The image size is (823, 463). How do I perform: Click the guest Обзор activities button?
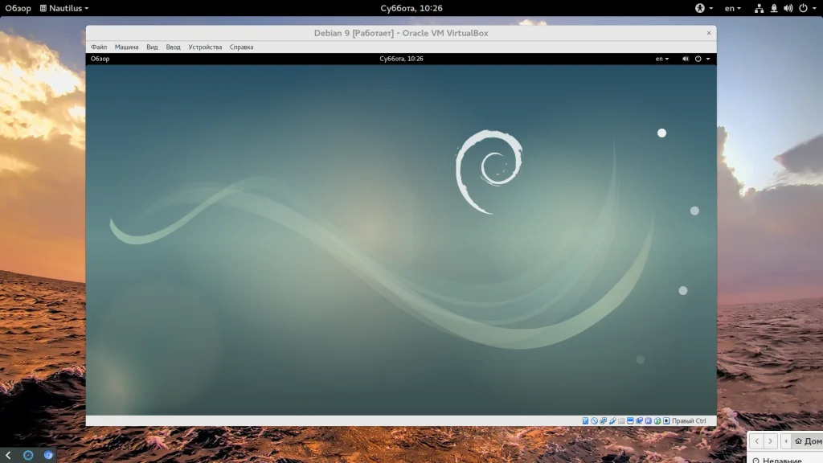coord(100,59)
